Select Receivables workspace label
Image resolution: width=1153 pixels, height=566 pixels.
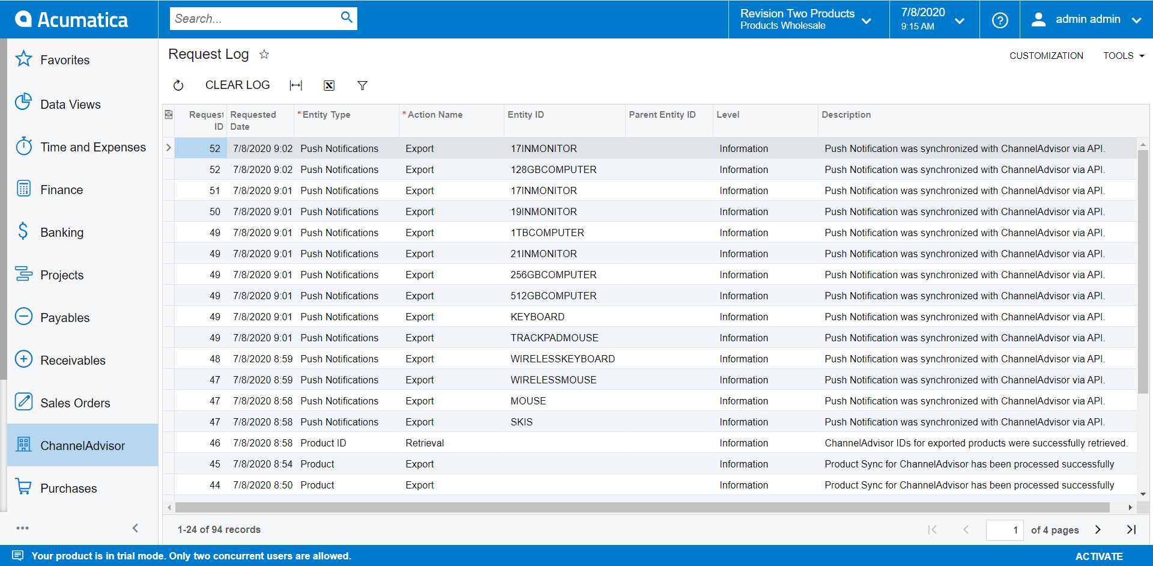coord(73,361)
